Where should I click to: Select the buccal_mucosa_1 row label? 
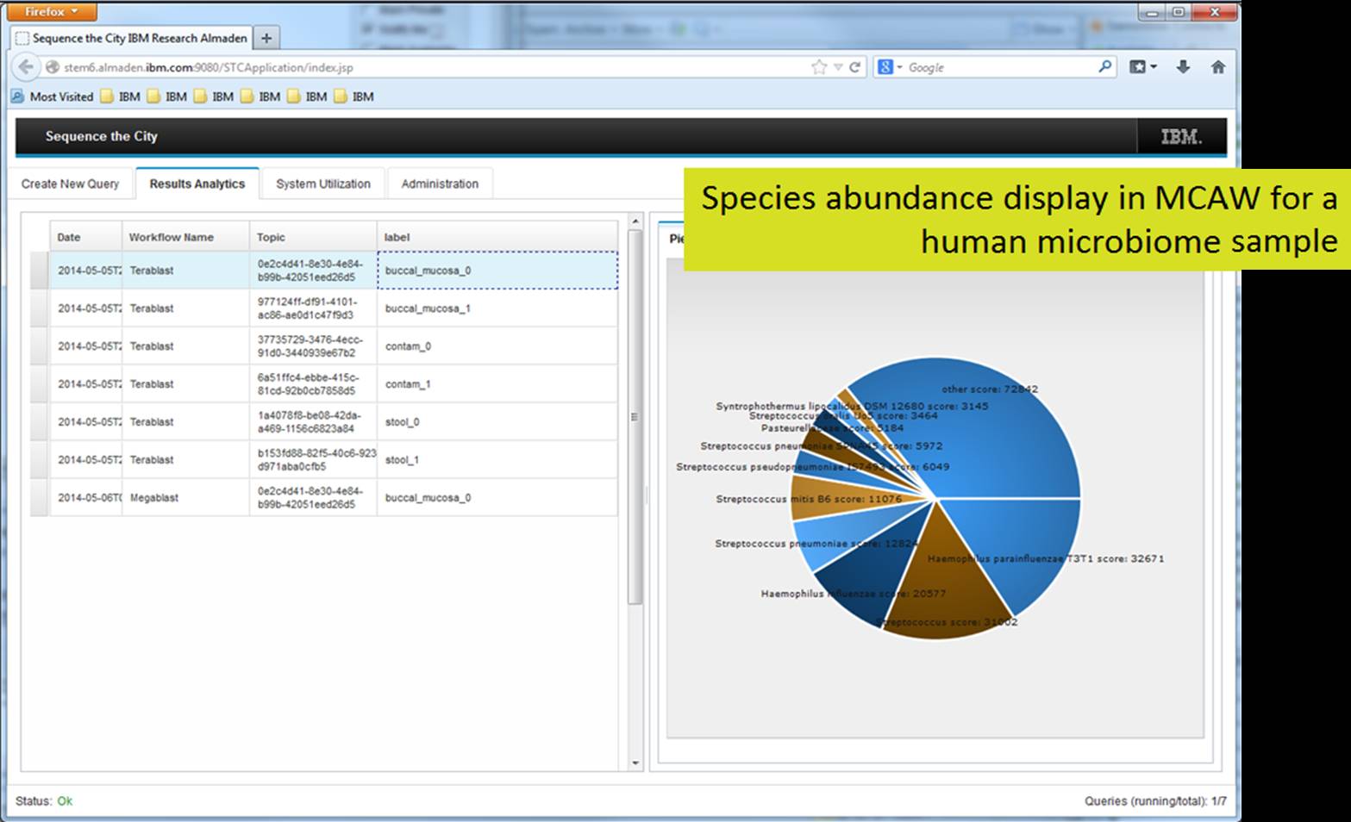click(x=428, y=308)
